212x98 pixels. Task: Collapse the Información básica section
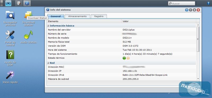(x=48, y=26)
